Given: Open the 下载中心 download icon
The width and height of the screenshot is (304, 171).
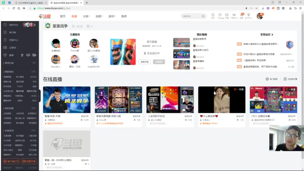Looking at the screenshot, I should tap(234, 15).
